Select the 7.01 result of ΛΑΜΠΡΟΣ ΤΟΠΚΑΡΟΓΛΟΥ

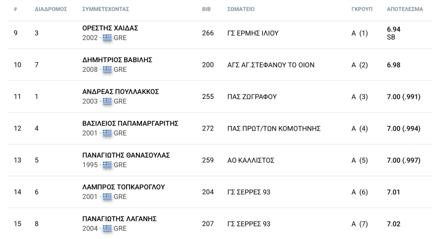coord(393,192)
